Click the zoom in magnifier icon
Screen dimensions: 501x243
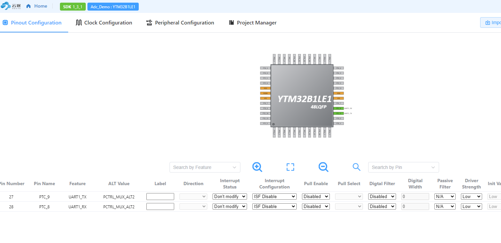257,167
